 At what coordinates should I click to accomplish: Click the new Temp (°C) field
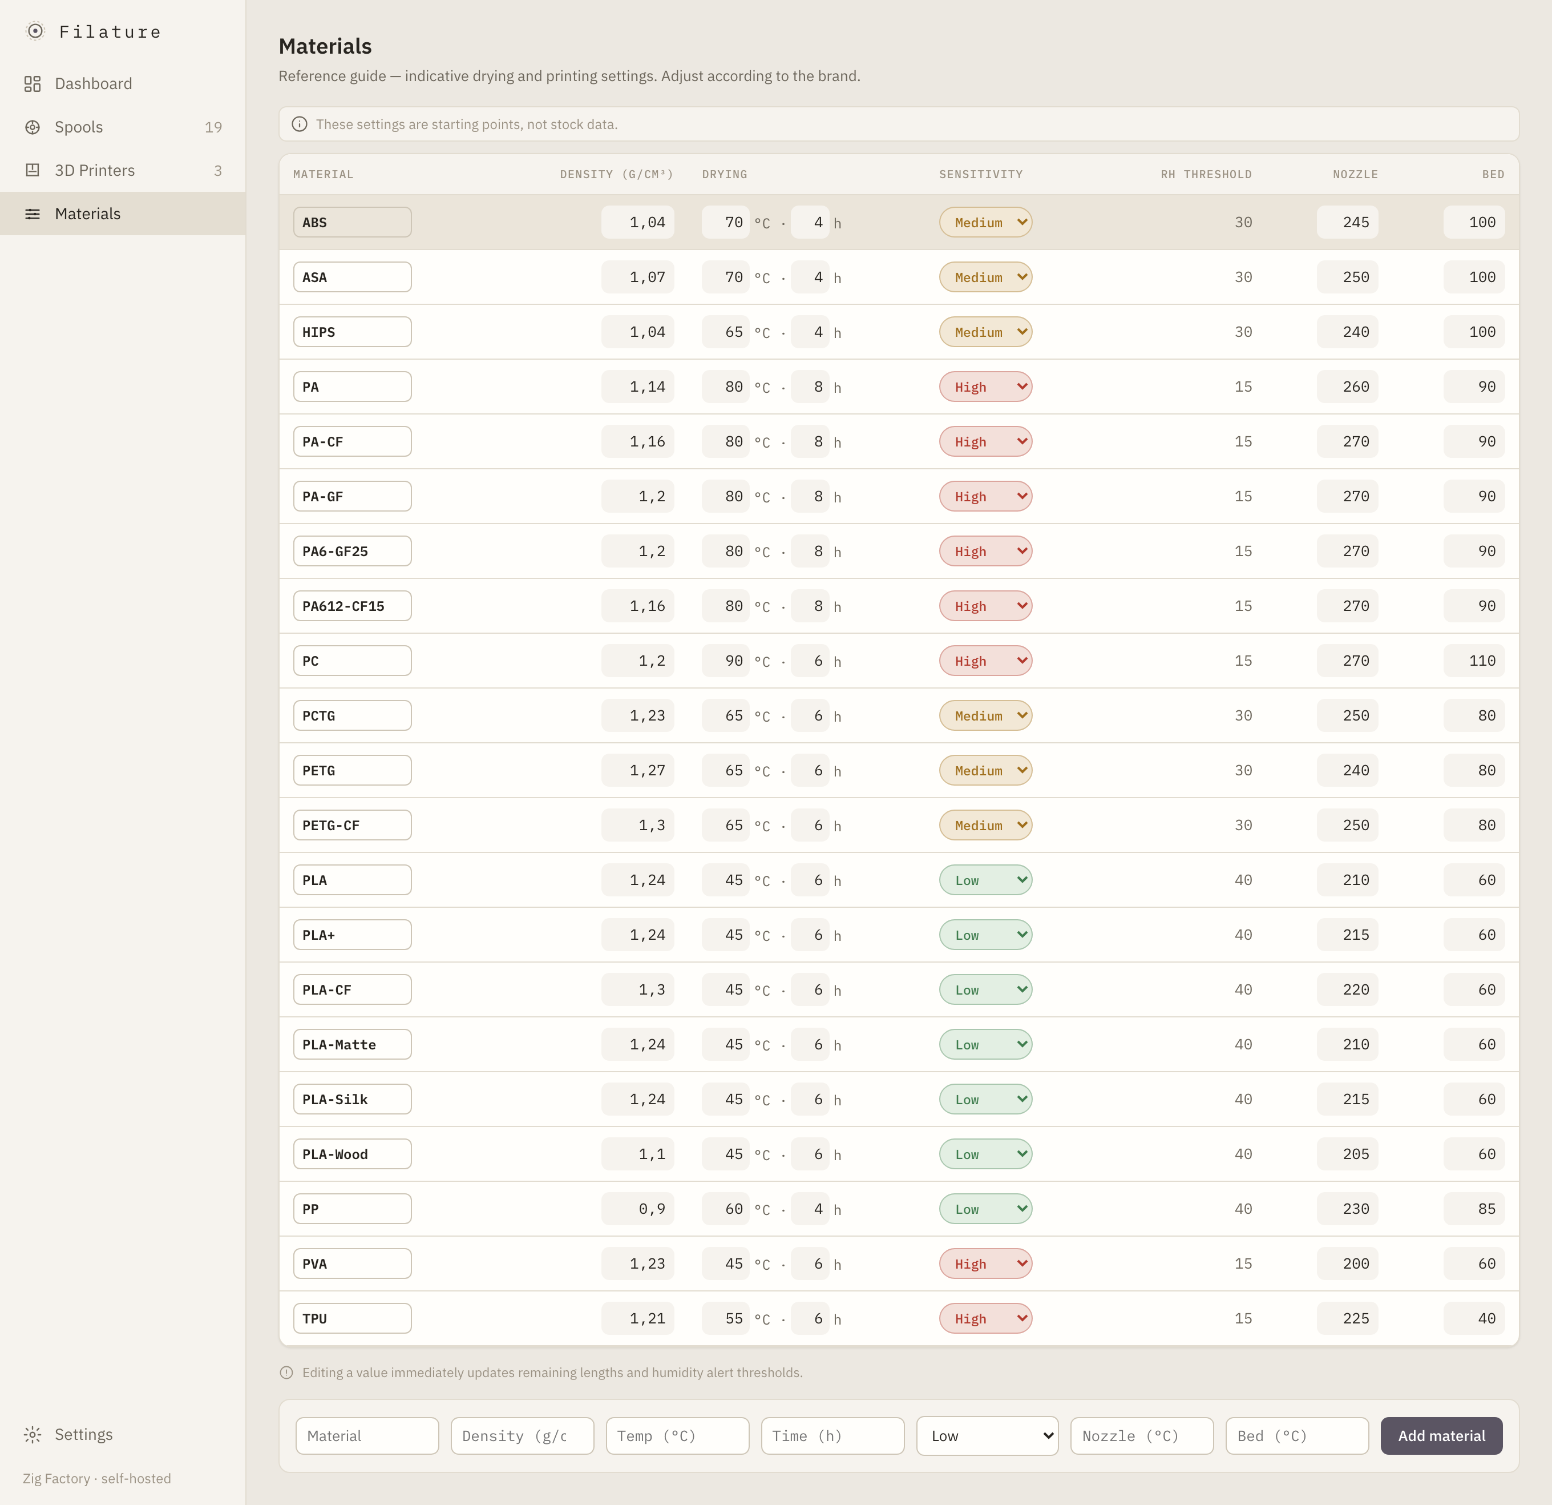(678, 1436)
